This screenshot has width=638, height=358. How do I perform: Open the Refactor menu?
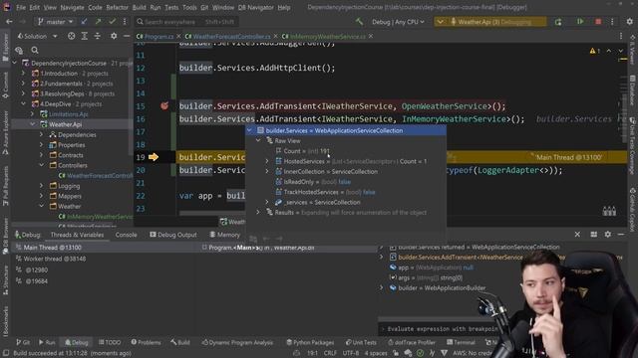click(x=118, y=7)
